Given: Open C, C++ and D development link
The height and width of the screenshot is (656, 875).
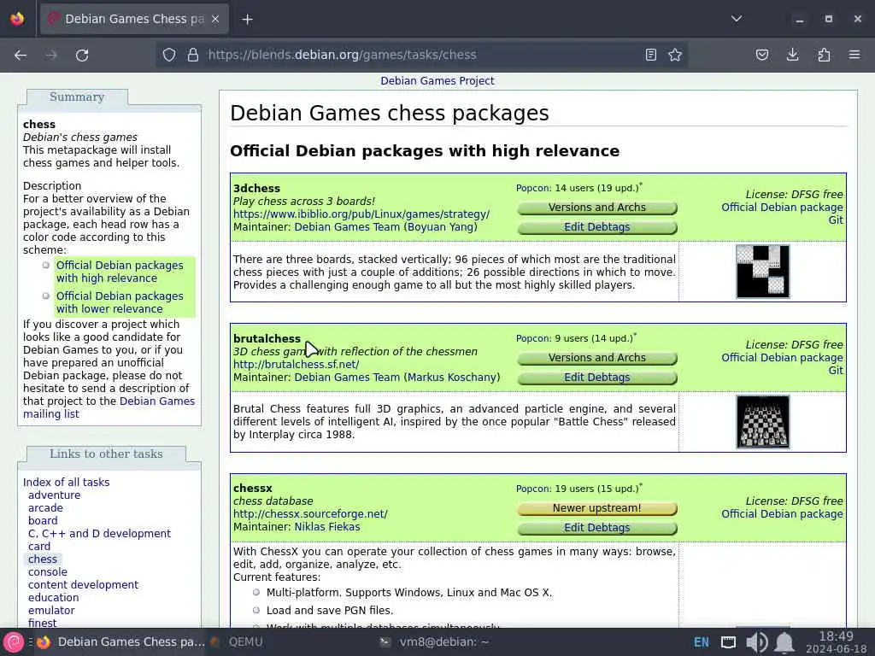Looking at the screenshot, I should pyautogui.click(x=99, y=533).
